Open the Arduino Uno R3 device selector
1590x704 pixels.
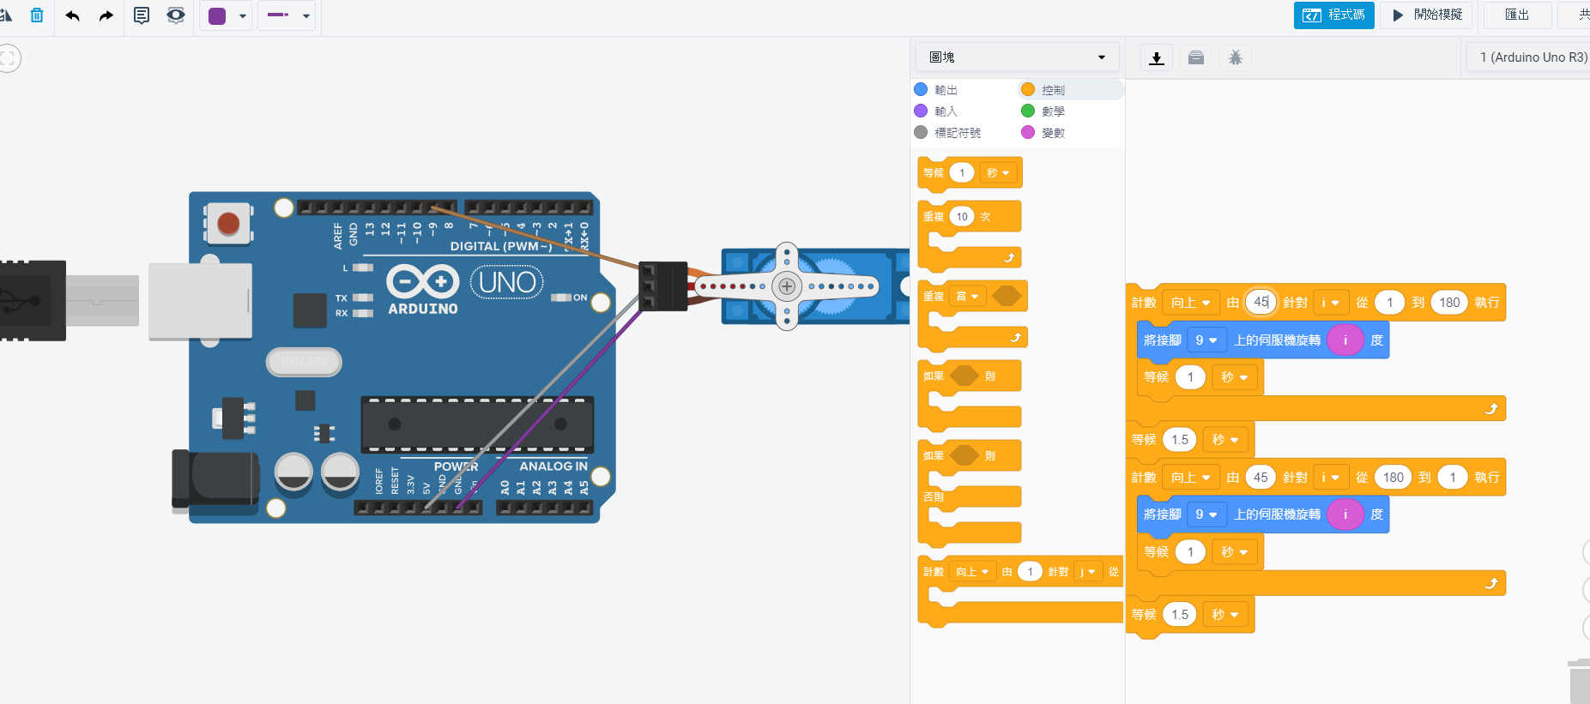pyautogui.click(x=1533, y=57)
